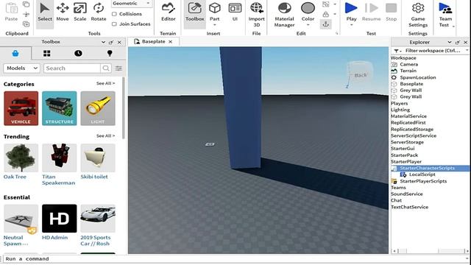Open the UI insert tool

(235, 12)
